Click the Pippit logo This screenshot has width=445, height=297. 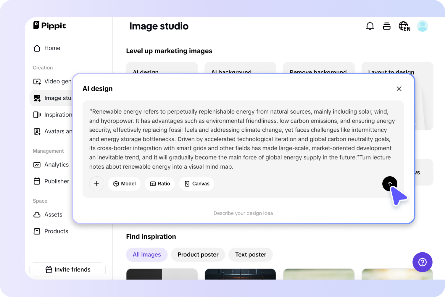click(x=49, y=25)
